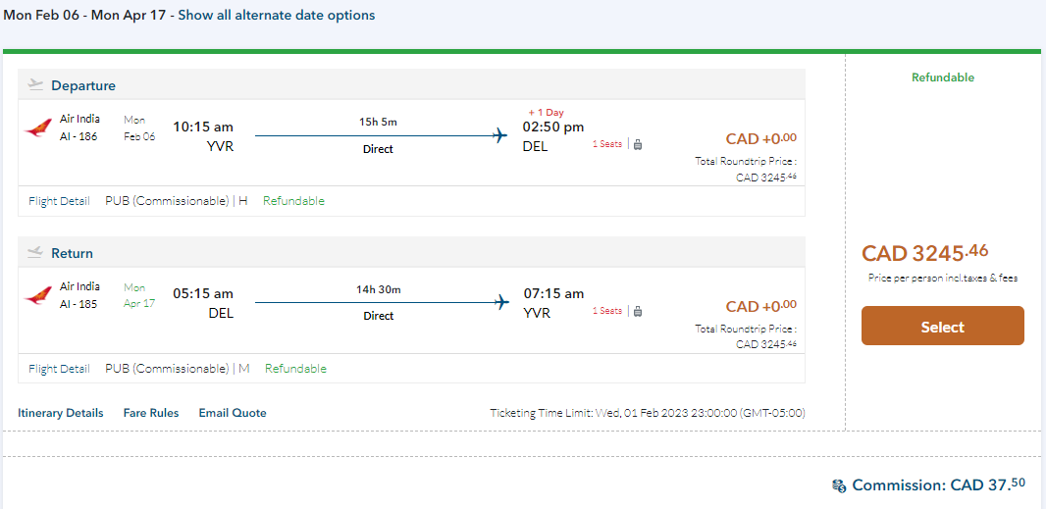Click Refundable link in return flight row

295,369
